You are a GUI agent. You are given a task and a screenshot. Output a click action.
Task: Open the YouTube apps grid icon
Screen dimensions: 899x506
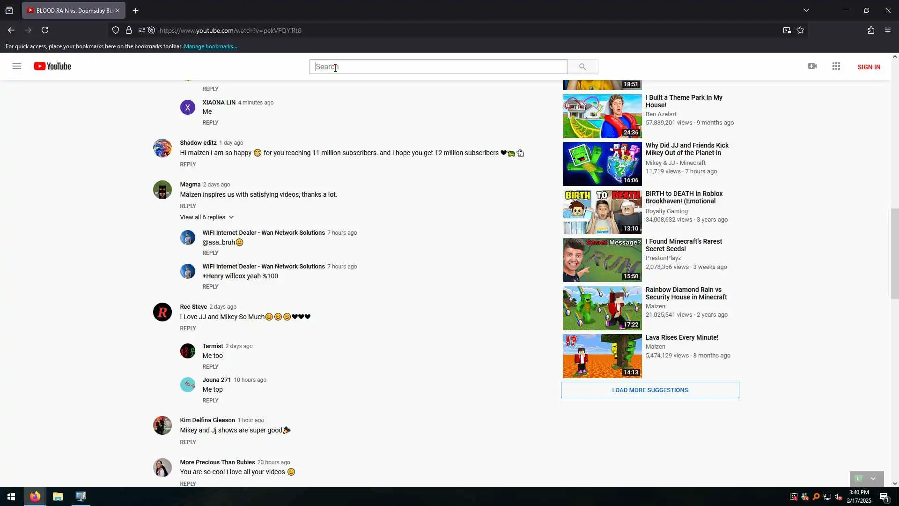pyautogui.click(x=836, y=66)
